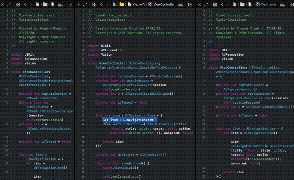294x180 pixels.
Task: Open related items menu in left editor
Action: coord(18,4)
